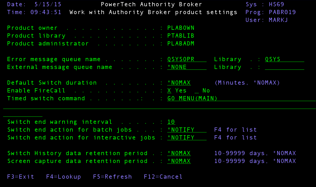316x187 pixels.
Task: Click the '10-99999 days, *NOMAX' hint for Switch History
Action: coord(255,153)
